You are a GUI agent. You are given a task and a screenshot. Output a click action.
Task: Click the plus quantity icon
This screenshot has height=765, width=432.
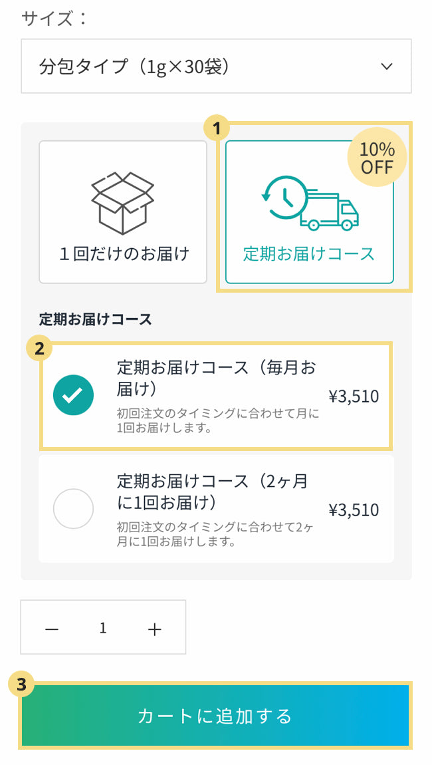(x=154, y=629)
